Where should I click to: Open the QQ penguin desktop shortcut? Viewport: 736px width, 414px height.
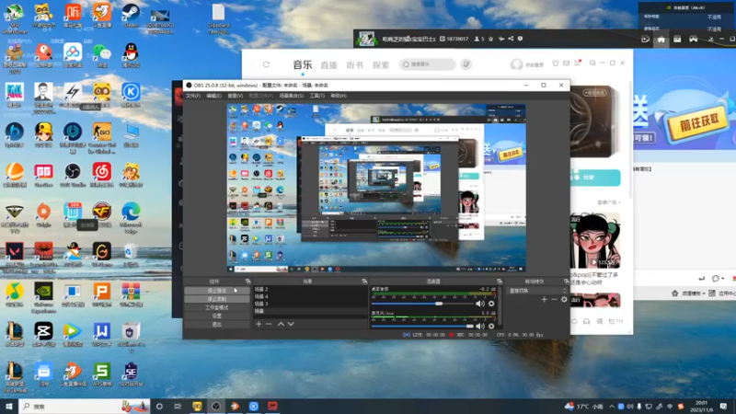coord(131,55)
